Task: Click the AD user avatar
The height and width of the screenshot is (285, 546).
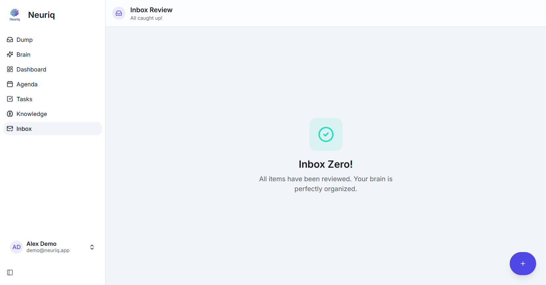Action: pos(16,247)
